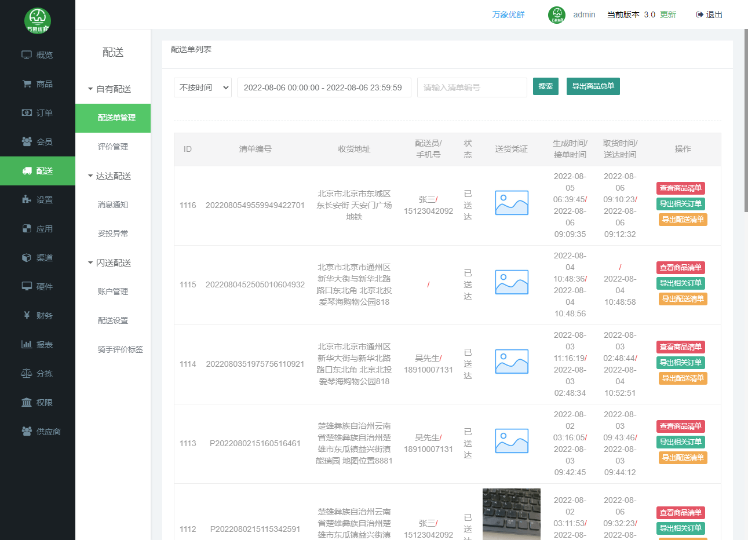Click the 订单 money icon in sidebar
Viewport: 748px width, 540px height.
26,113
